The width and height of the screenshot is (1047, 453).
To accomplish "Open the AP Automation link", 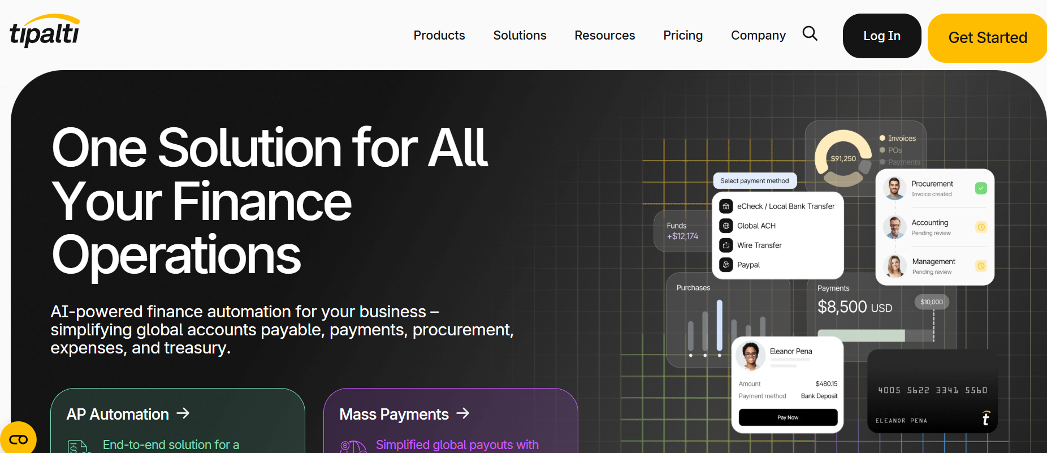I will tap(128, 414).
